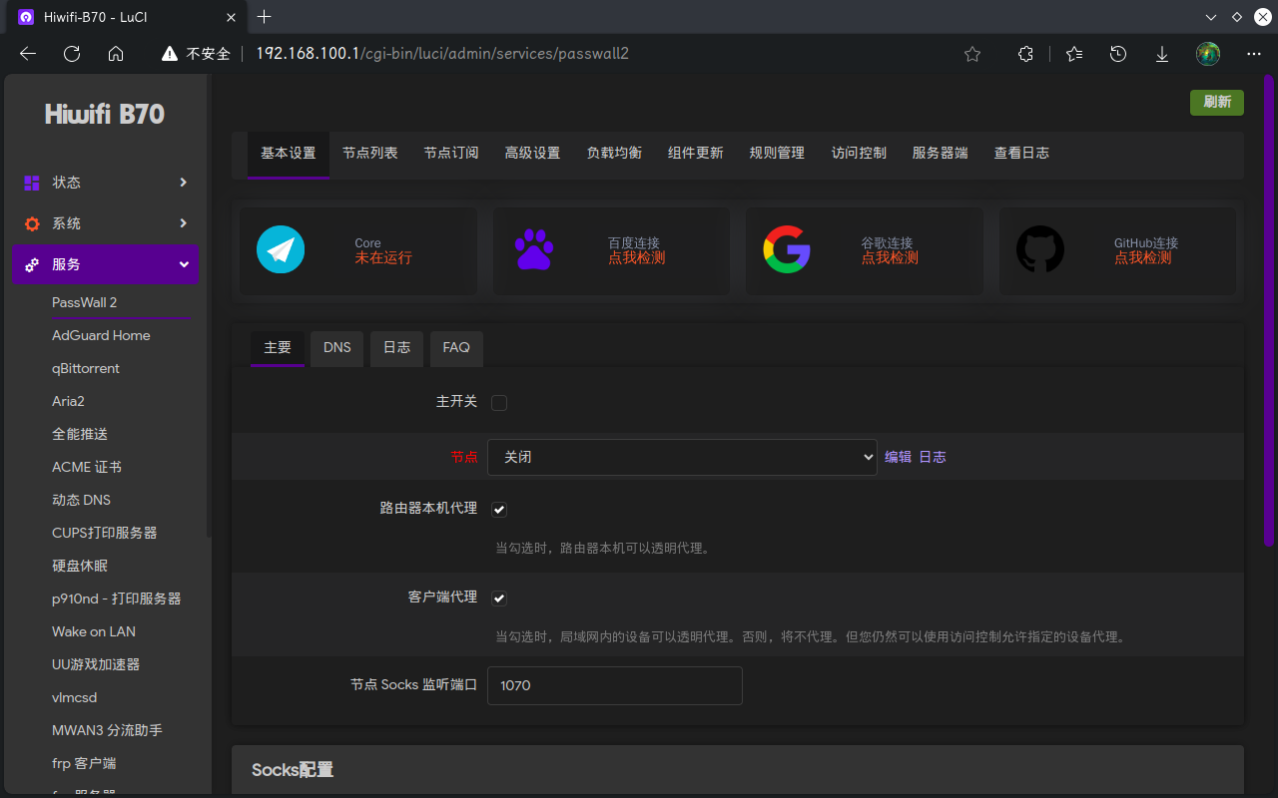Switch to the 节点列表 tab
Screen dimensions: 1278x798
tap(369, 153)
